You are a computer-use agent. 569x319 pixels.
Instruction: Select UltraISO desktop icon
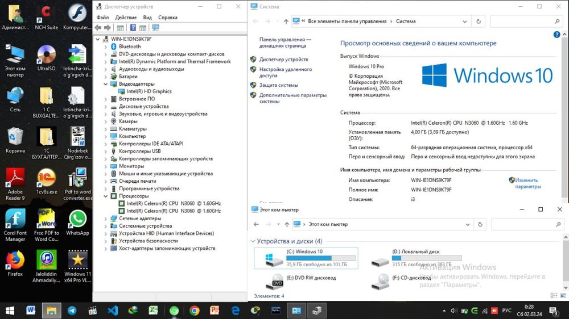46,58
